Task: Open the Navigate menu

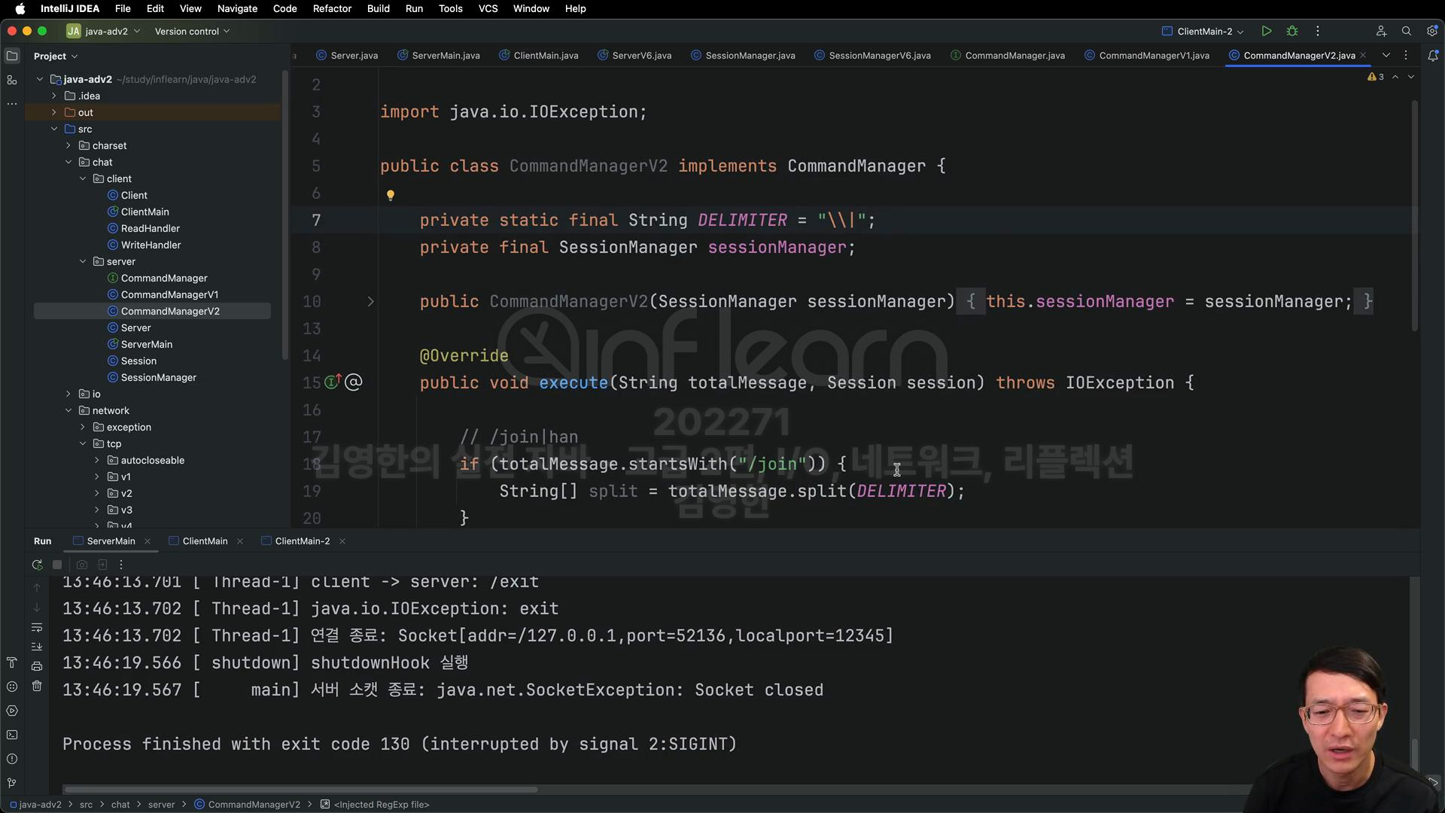Action: click(237, 8)
